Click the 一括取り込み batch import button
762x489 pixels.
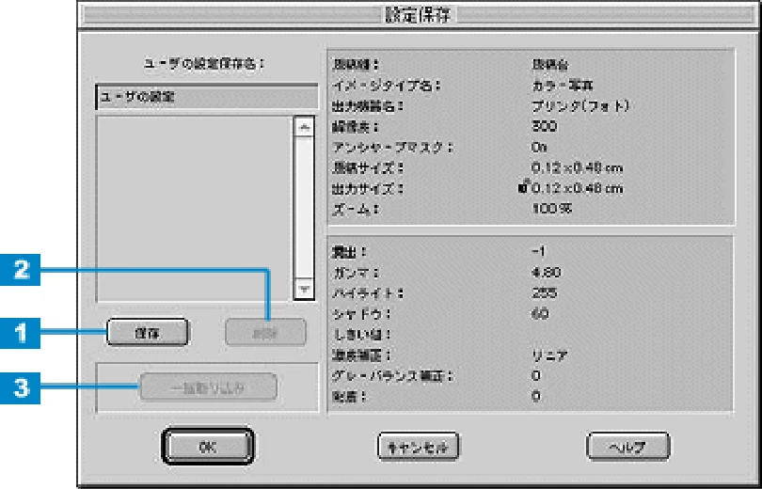tap(209, 387)
